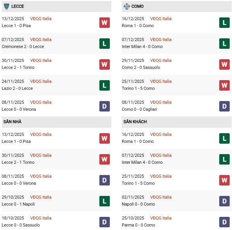Image resolution: width=232 pixels, height=230 pixels.
Task: Open VĐQG Italia link dated 18/10/2025
Action: click(x=41, y=218)
